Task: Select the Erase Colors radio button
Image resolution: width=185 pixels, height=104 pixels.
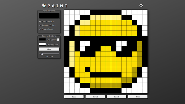Action: coord(40,29)
